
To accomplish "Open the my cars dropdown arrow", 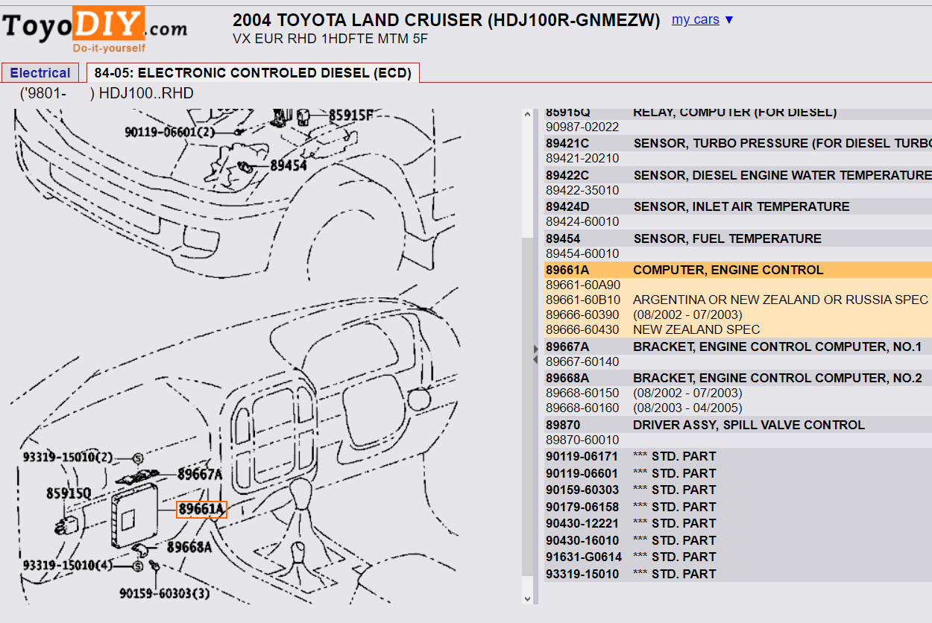I will pyautogui.click(x=729, y=20).
